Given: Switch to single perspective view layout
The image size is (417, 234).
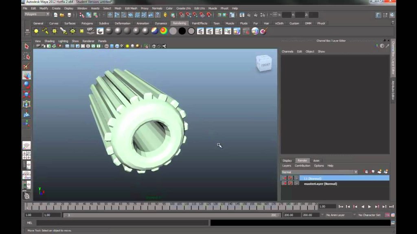Looking at the screenshot, I should [26, 145].
